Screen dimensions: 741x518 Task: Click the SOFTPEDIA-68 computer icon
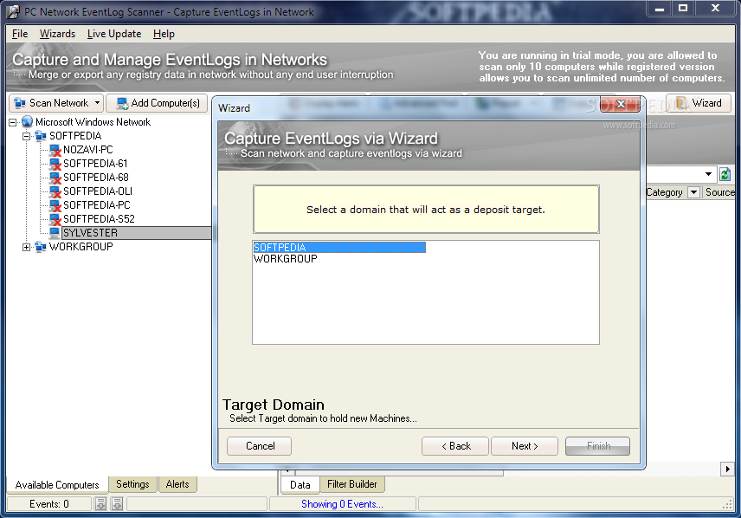point(55,178)
